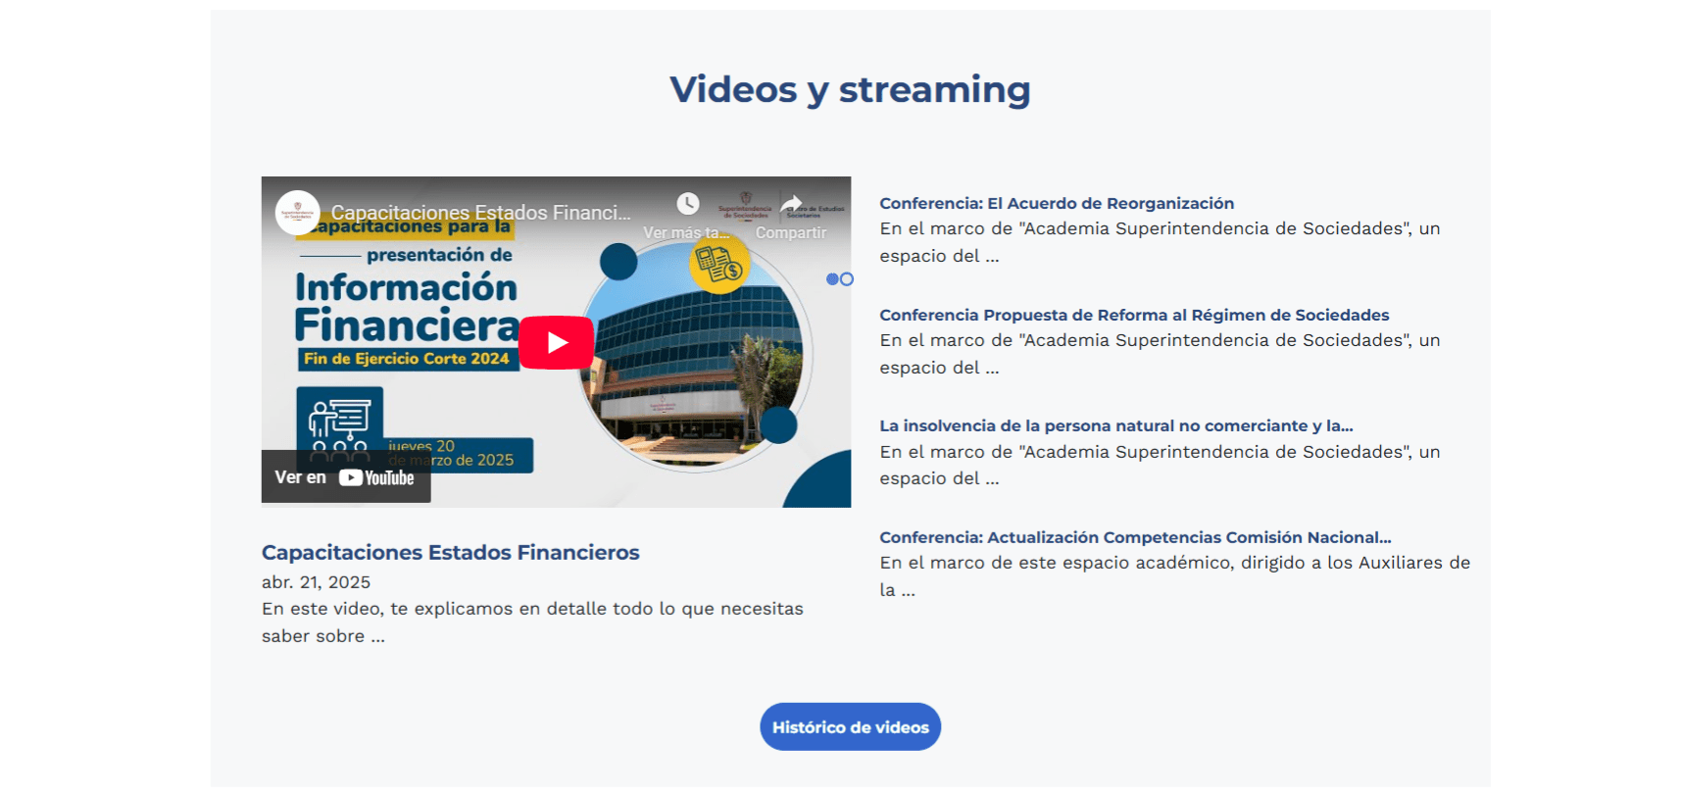
Task: Open Conferencia: El Acuerdo de Reorganización
Action: click(1057, 203)
